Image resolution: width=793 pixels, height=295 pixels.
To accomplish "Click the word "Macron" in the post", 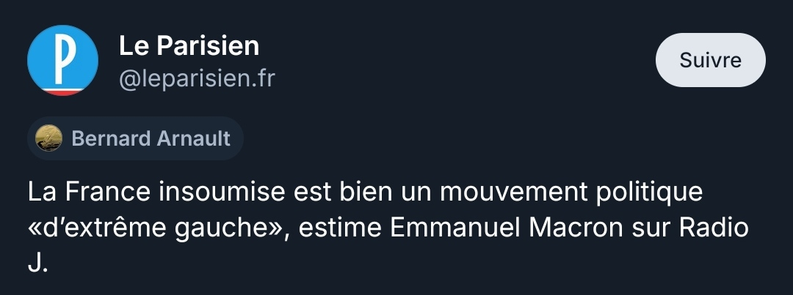I will point(570,228).
